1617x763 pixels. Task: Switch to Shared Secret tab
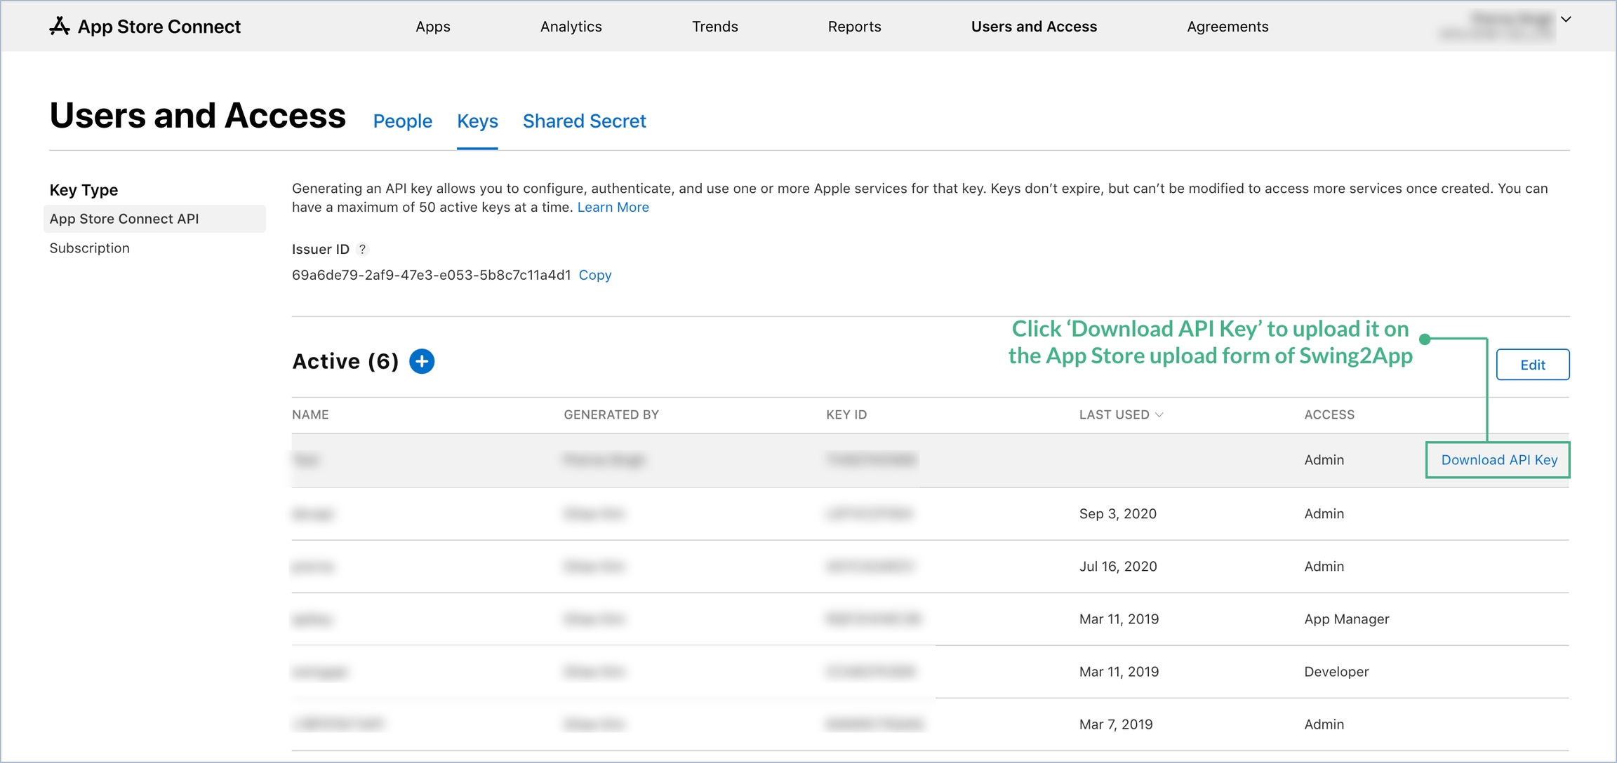[x=585, y=121]
